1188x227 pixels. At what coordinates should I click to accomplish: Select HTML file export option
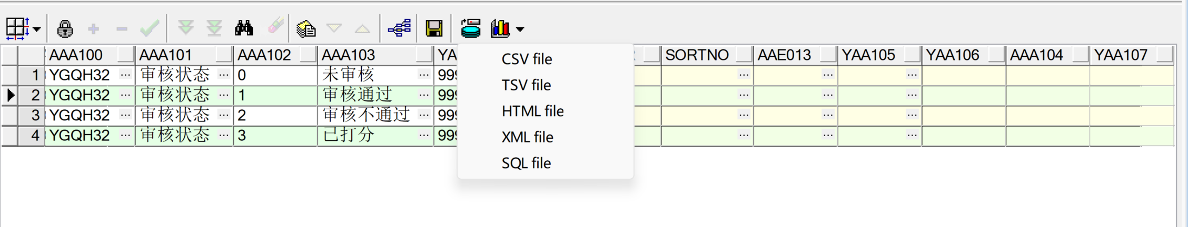[532, 111]
